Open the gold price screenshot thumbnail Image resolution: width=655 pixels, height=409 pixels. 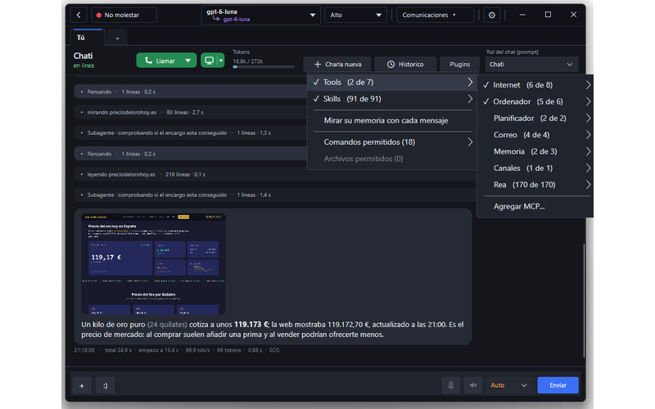coord(153,263)
